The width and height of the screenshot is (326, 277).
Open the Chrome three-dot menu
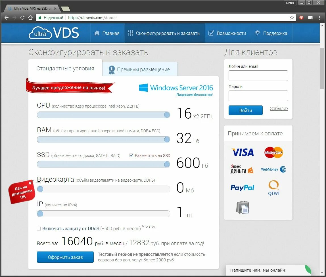point(319,18)
